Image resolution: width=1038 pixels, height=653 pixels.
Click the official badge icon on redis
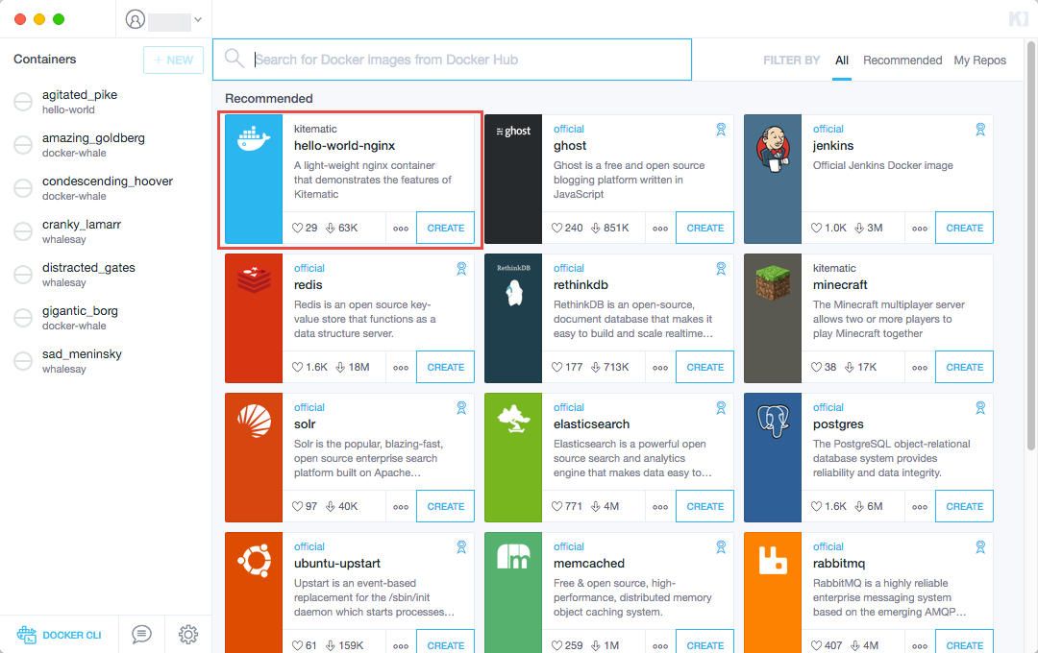[x=461, y=269]
